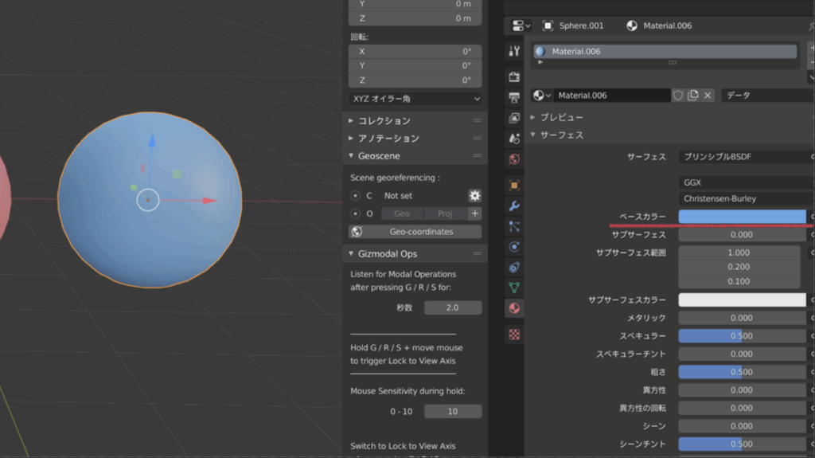Open the Texture properties checker tab
The image size is (815, 458).
click(x=514, y=335)
